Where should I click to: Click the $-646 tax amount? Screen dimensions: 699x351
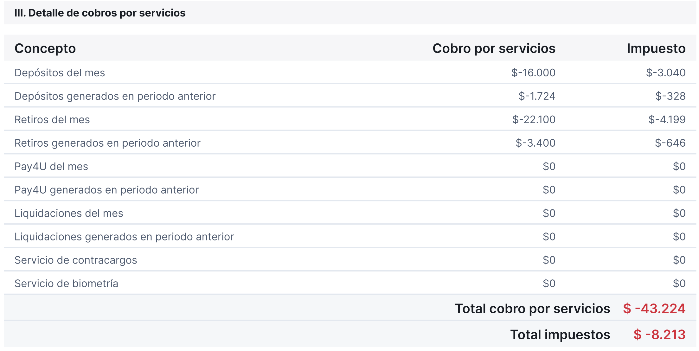click(670, 143)
